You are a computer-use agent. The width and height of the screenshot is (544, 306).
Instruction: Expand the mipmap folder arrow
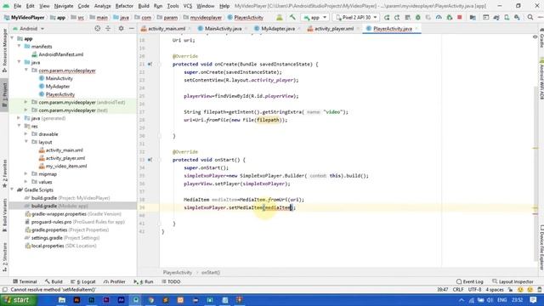pos(26,174)
